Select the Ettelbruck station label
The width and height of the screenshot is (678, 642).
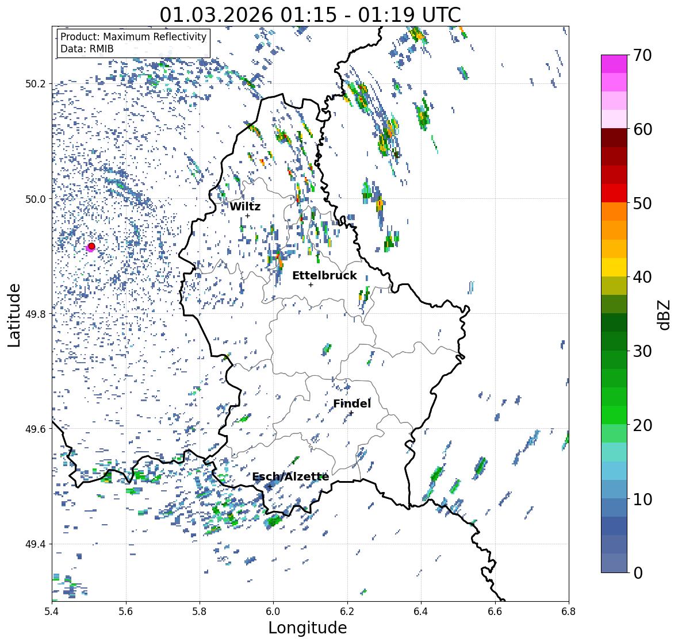(x=324, y=276)
